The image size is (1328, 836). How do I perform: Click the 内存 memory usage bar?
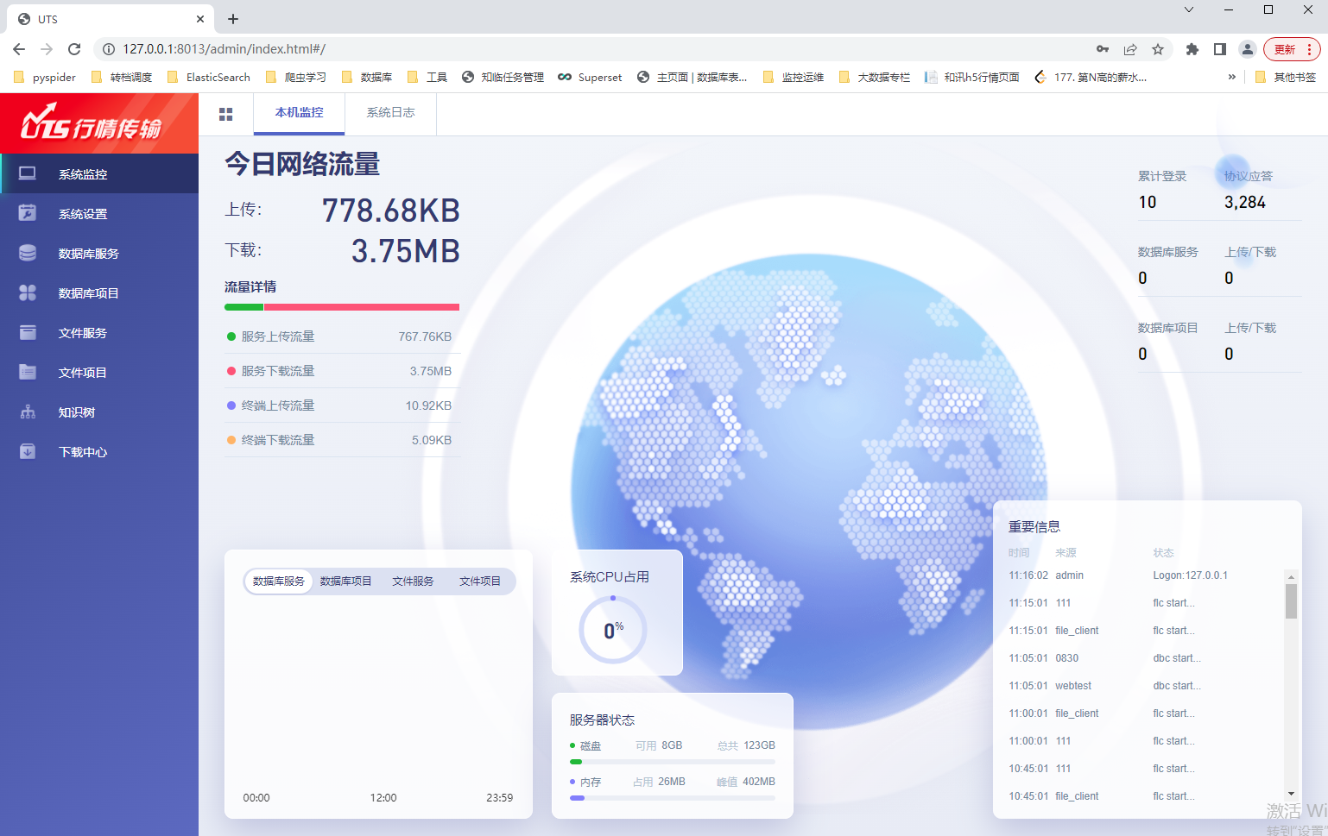point(673,798)
